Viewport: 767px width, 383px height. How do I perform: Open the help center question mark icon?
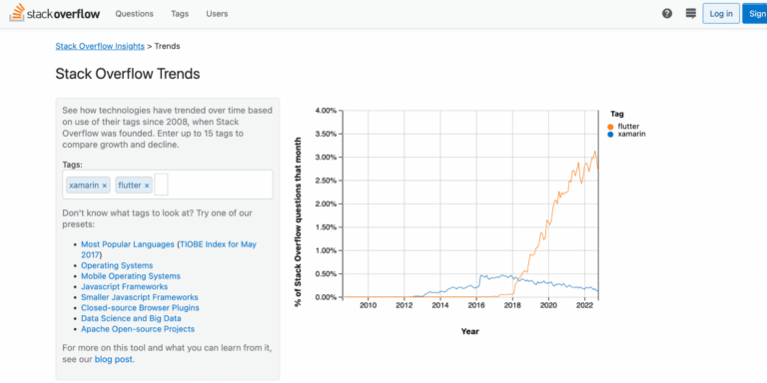click(x=667, y=14)
